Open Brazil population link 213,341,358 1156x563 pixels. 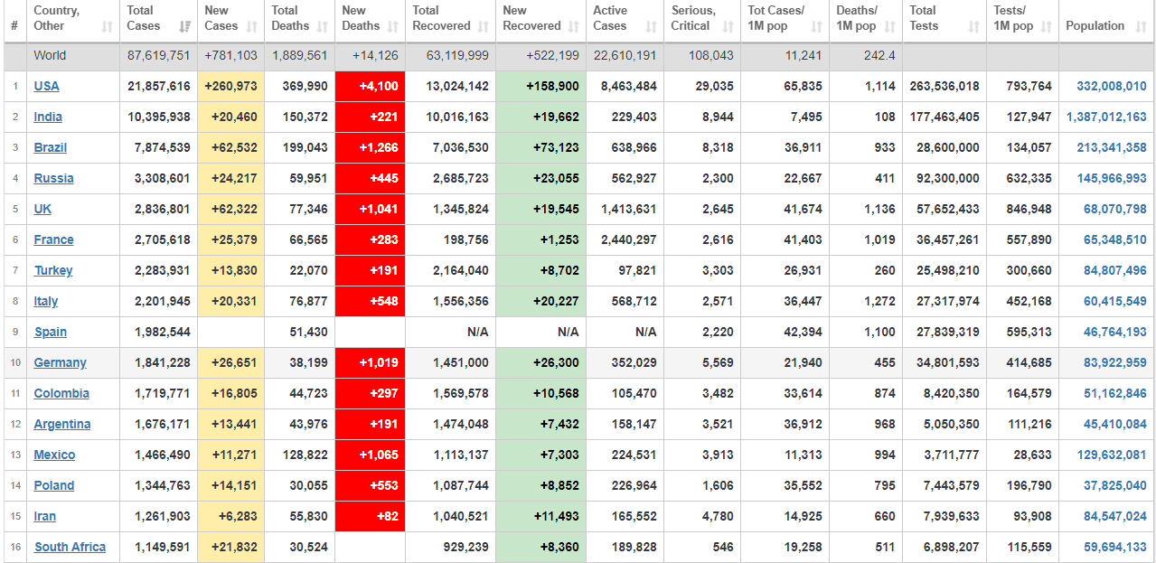point(1112,148)
